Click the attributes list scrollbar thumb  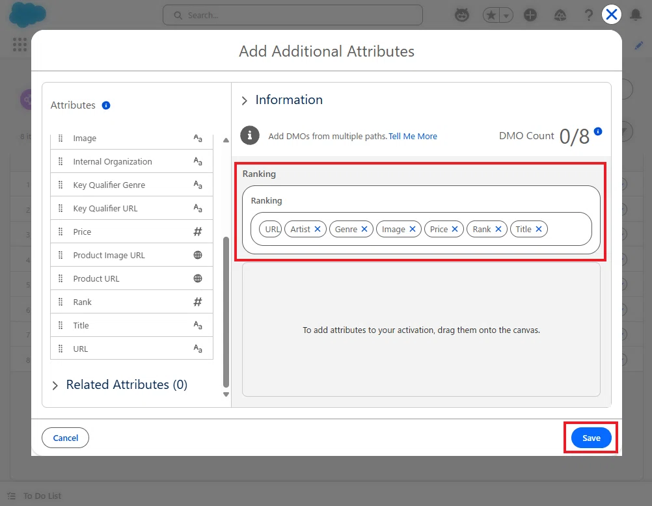tap(226, 312)
